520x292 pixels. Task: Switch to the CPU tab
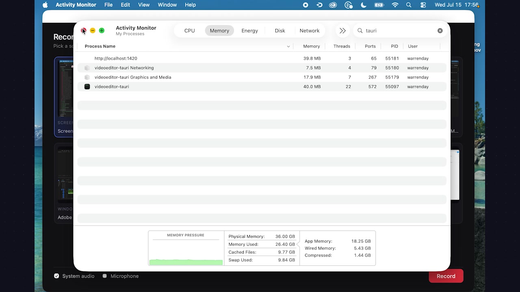[x=189, y=30]
